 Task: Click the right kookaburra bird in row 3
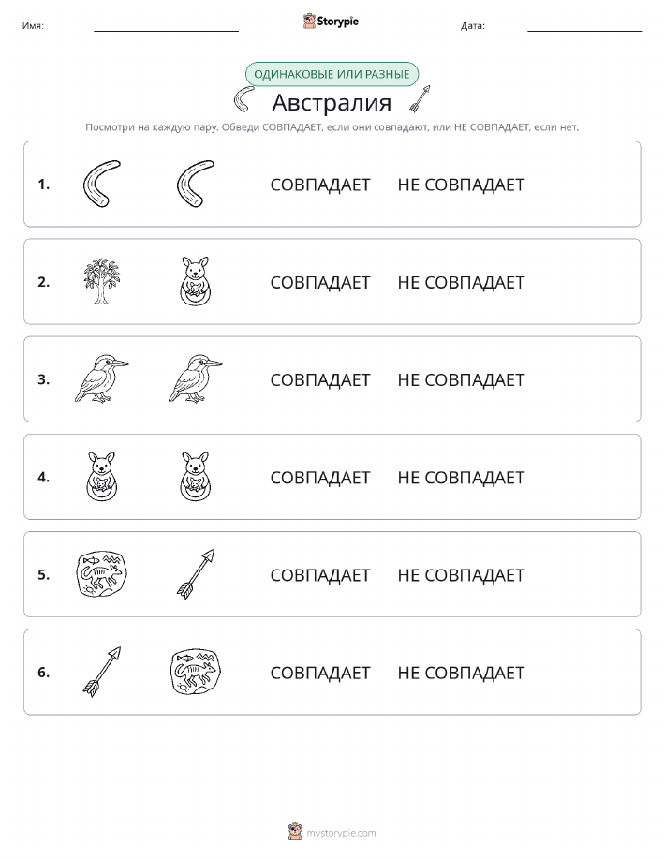click(x=195, y=378)
